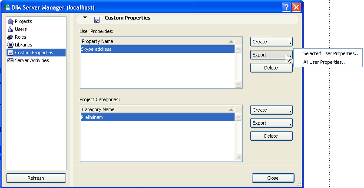Click the Users person icon
Screen dimensions: 364x188
10,29
